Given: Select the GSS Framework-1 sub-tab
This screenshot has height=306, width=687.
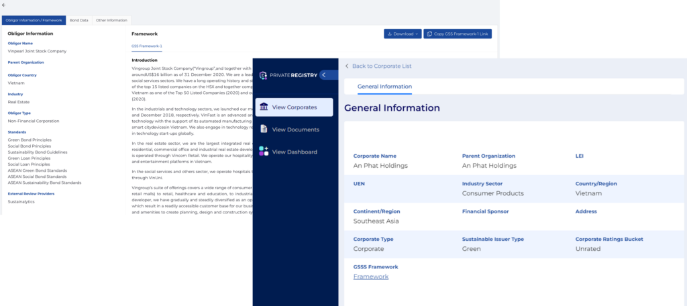Looking at the screenshot, I should point(147,46).
